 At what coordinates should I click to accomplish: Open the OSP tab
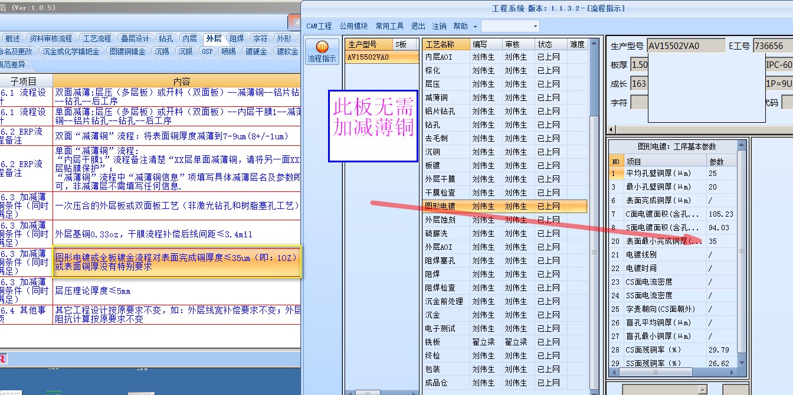coord(207,51)
